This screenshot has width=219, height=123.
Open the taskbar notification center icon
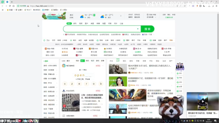pyautogui.click(x=215, y=121)
